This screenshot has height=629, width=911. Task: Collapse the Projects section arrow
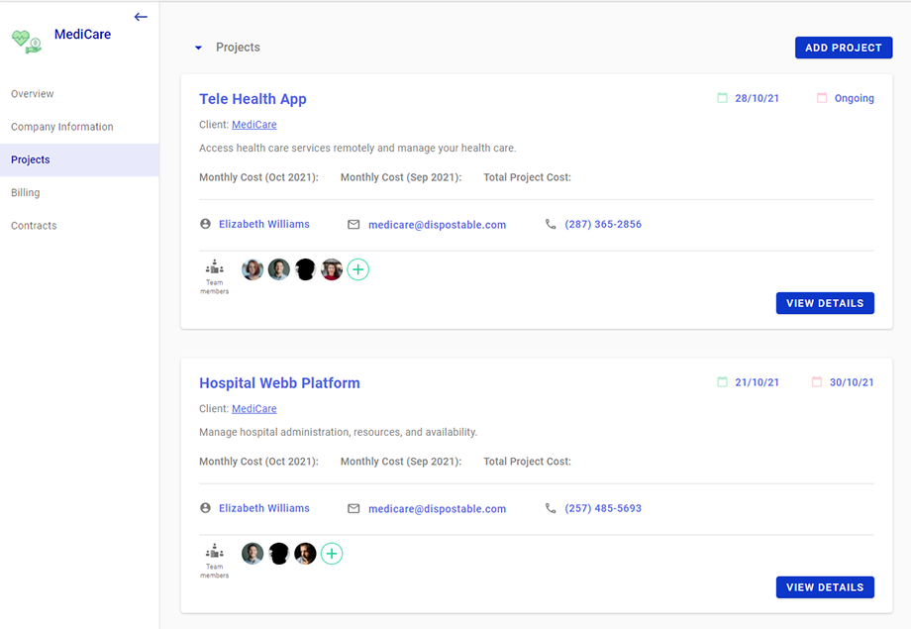[x=198, y=48]
